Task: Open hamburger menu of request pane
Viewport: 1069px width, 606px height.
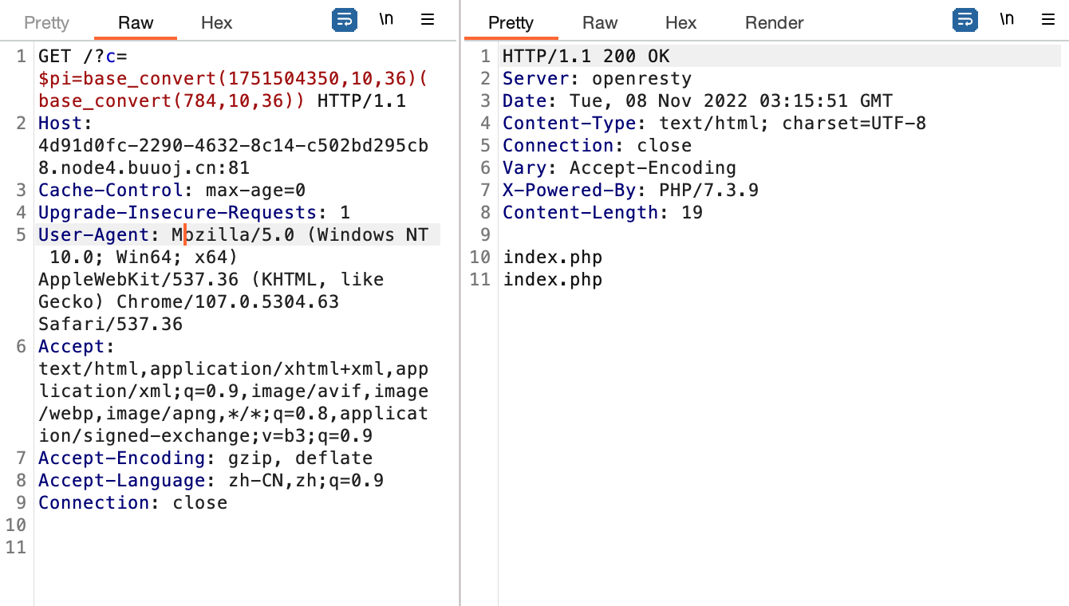Action: (428, 20)
